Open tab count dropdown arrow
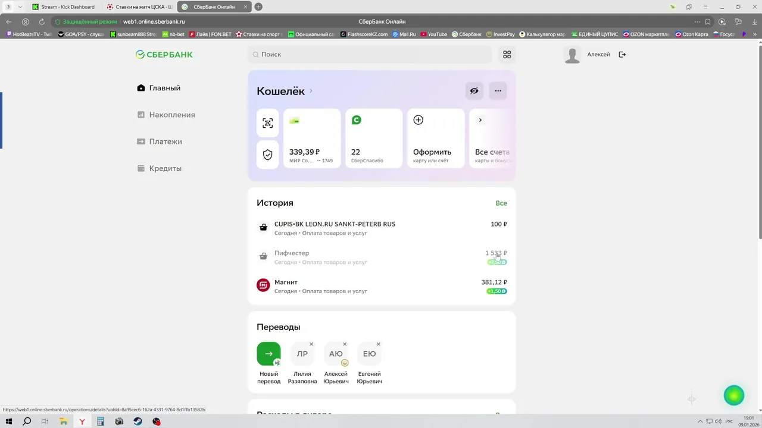This screenshot has height=428, width=762. pos(20,7)
